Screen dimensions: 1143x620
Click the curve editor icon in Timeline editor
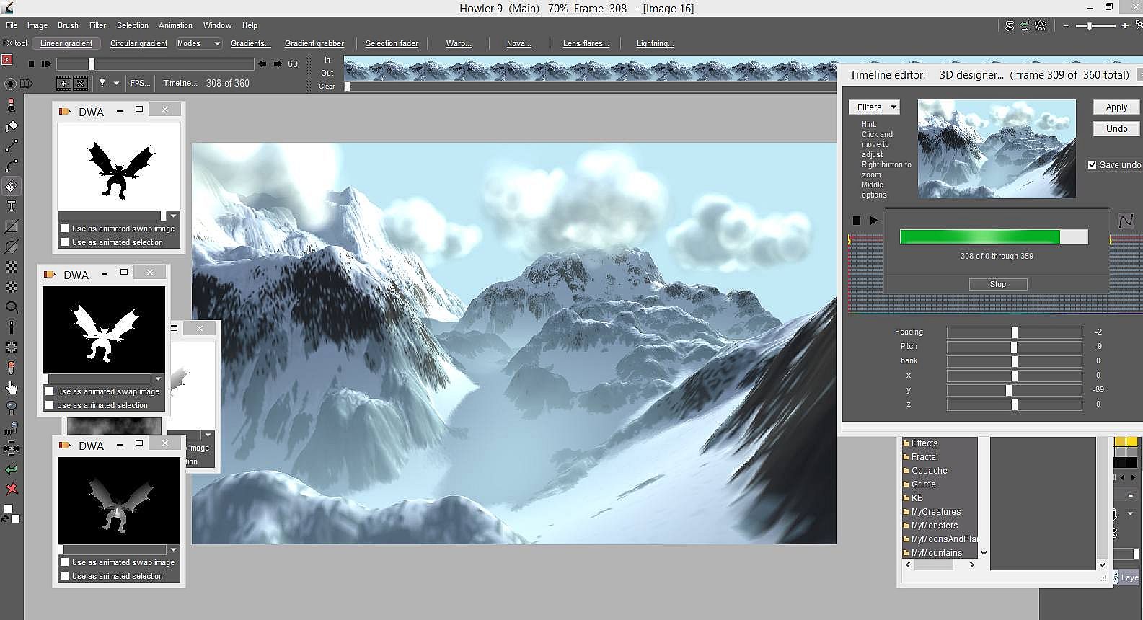pyautogui.click(x=1125, y=221)
